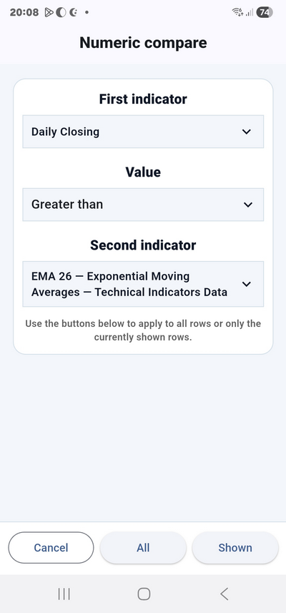Cancel the numeric compare dialog

point(51,548)
